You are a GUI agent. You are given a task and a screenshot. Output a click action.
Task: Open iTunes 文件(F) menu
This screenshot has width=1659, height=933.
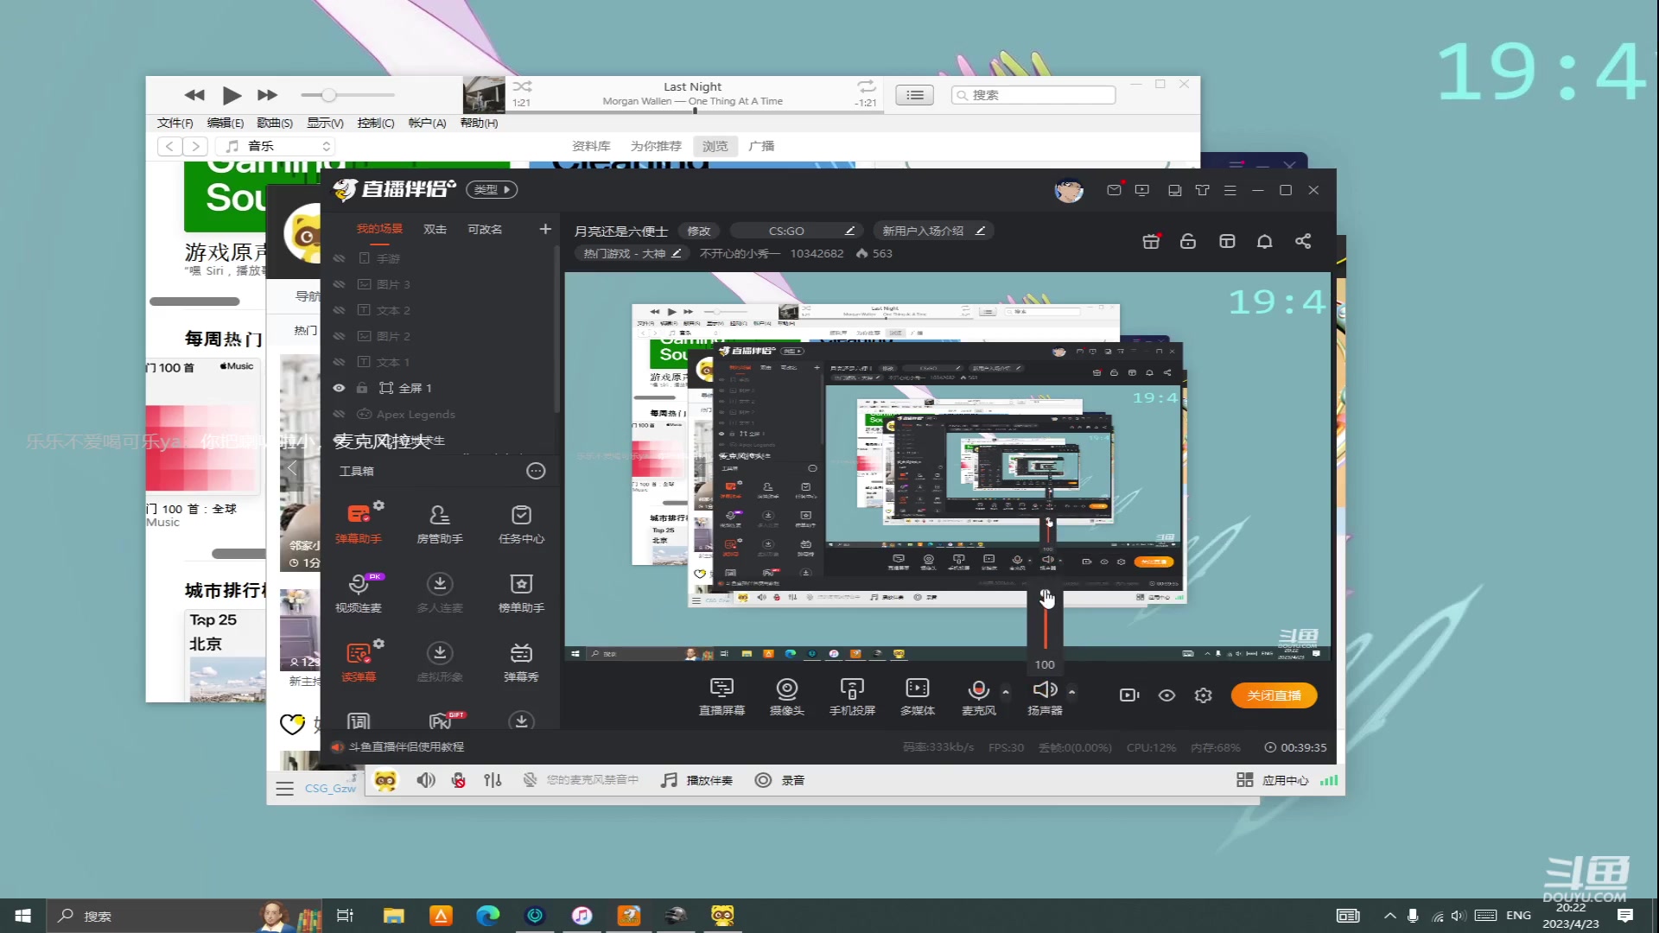[x=175, y=123]
